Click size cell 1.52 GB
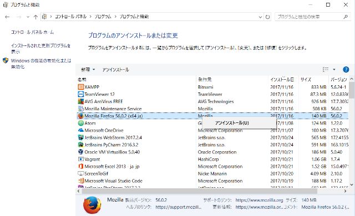 pos(319,167)
